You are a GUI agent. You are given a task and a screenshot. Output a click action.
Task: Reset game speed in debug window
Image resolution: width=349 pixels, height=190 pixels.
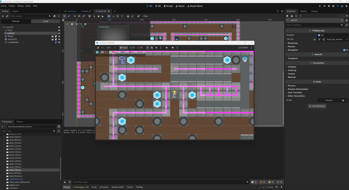115,48
